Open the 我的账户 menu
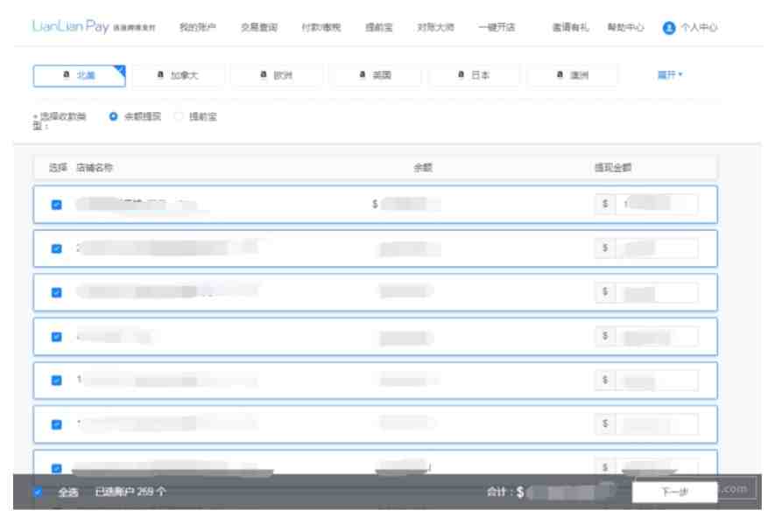 click(x=197, y=27)
